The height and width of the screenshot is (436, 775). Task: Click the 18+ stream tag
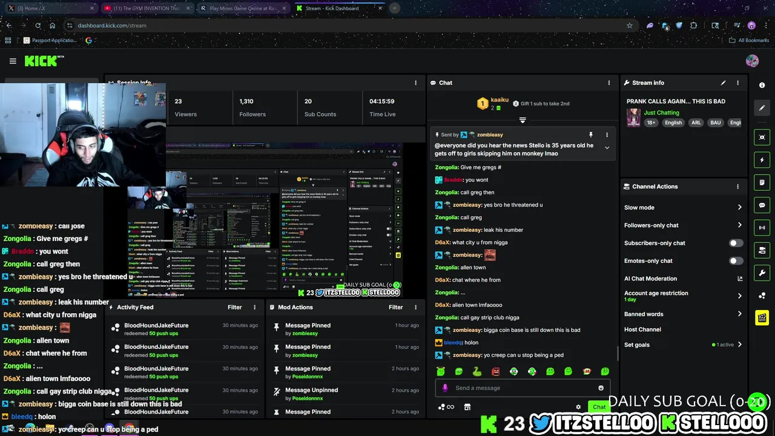pyautogui.click(x=651, y=123)
